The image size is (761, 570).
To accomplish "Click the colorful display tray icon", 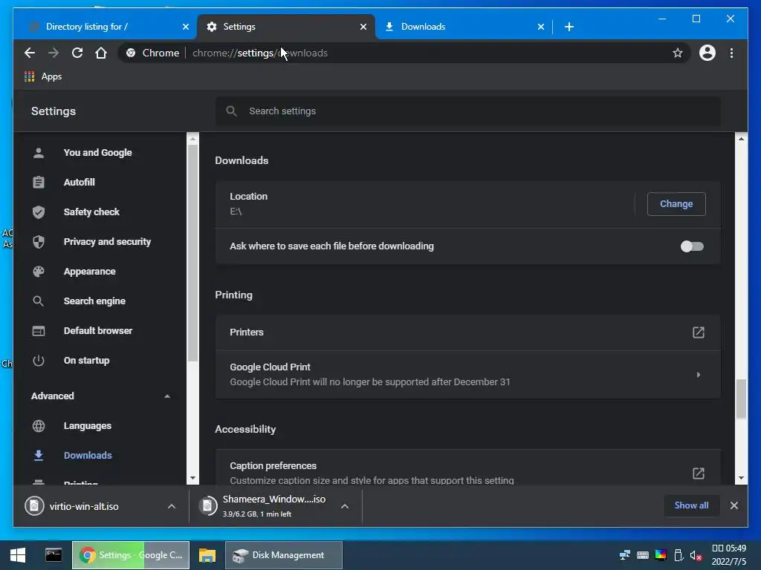I will (x=661, y=555).
